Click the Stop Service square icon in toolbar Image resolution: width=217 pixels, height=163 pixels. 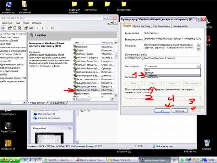coord(43,28)
